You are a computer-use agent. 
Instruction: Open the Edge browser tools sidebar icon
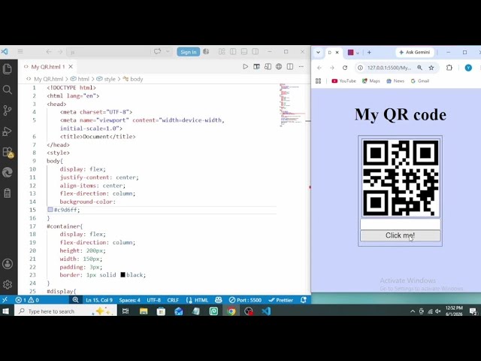[x=8, y=172]
